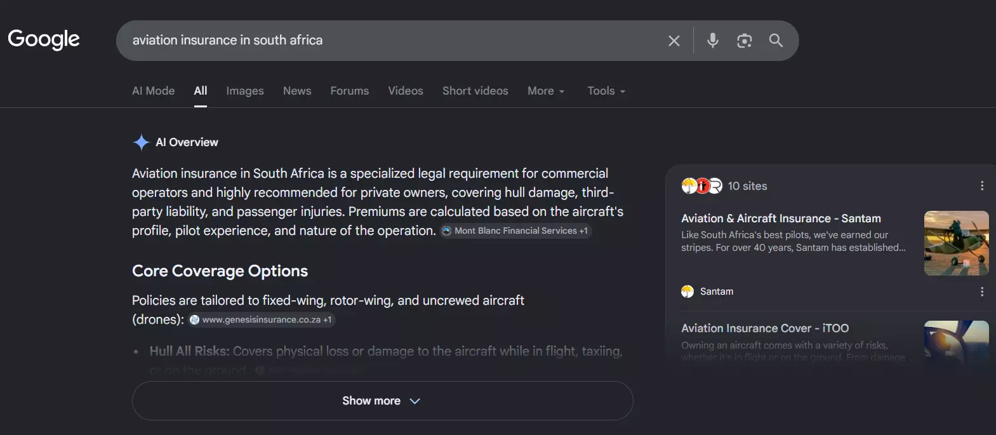Image resolution: width=996 pixels, height=435 pixels.
Task: Switch to the Videos tab
Action: [406, 91]
